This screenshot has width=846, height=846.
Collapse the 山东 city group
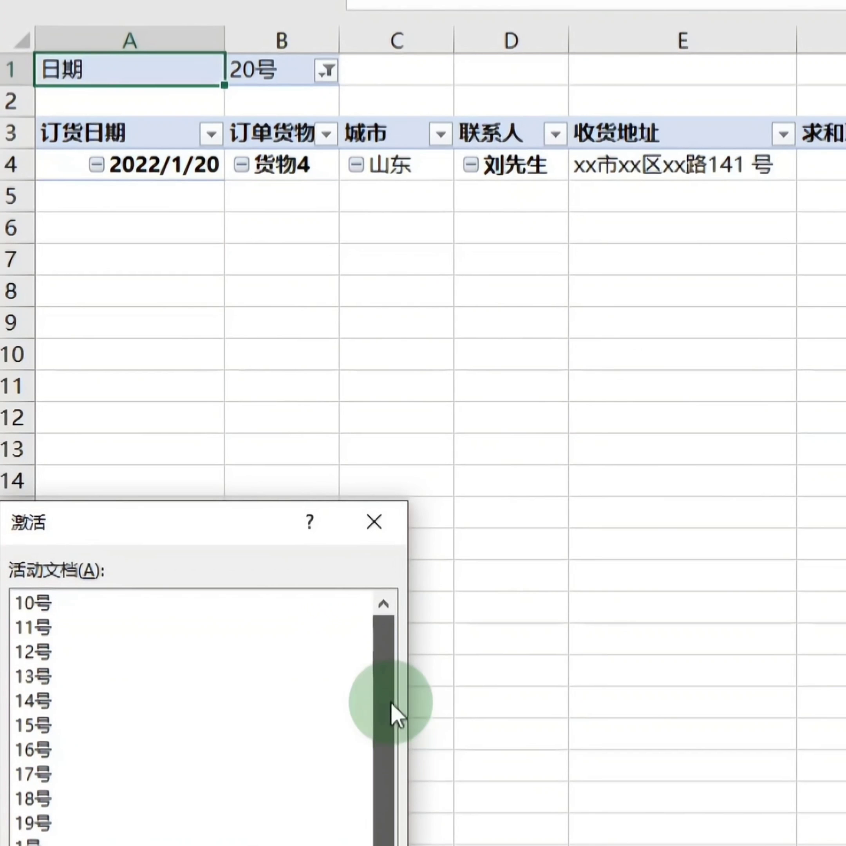[356, 164]
